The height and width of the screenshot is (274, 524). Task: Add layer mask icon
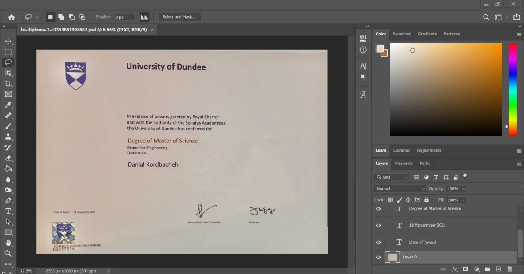465,269
